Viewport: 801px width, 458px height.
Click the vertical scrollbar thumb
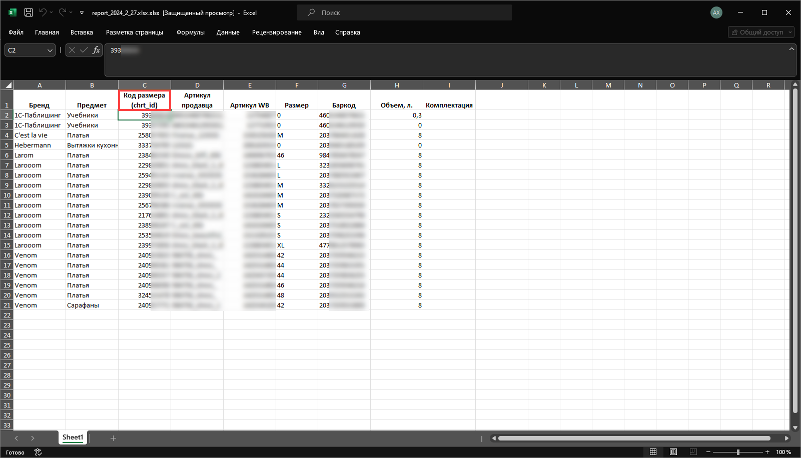click(x=795, y=251)
